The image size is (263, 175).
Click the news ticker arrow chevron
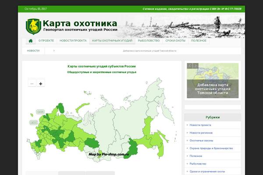click(54, 51)
